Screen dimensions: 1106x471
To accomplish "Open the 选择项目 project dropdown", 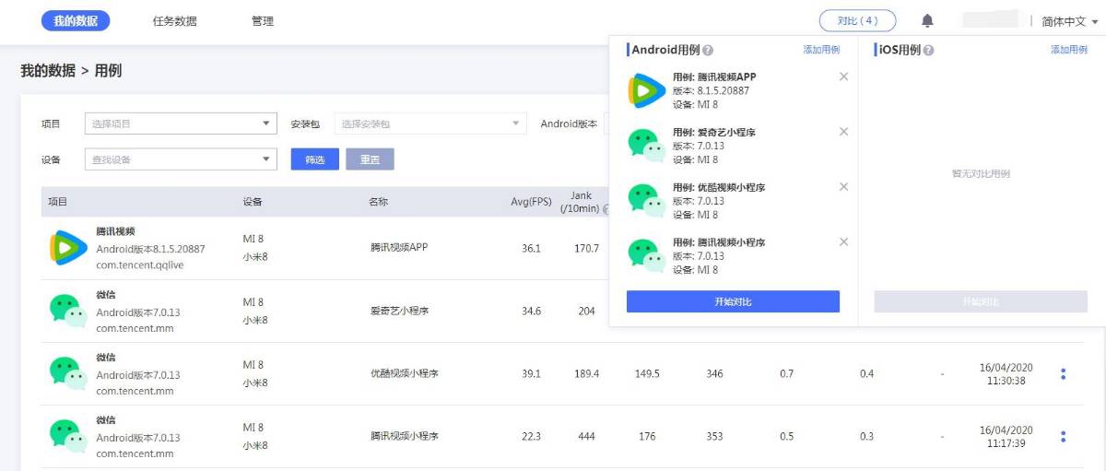I will [x=181, y=124].
